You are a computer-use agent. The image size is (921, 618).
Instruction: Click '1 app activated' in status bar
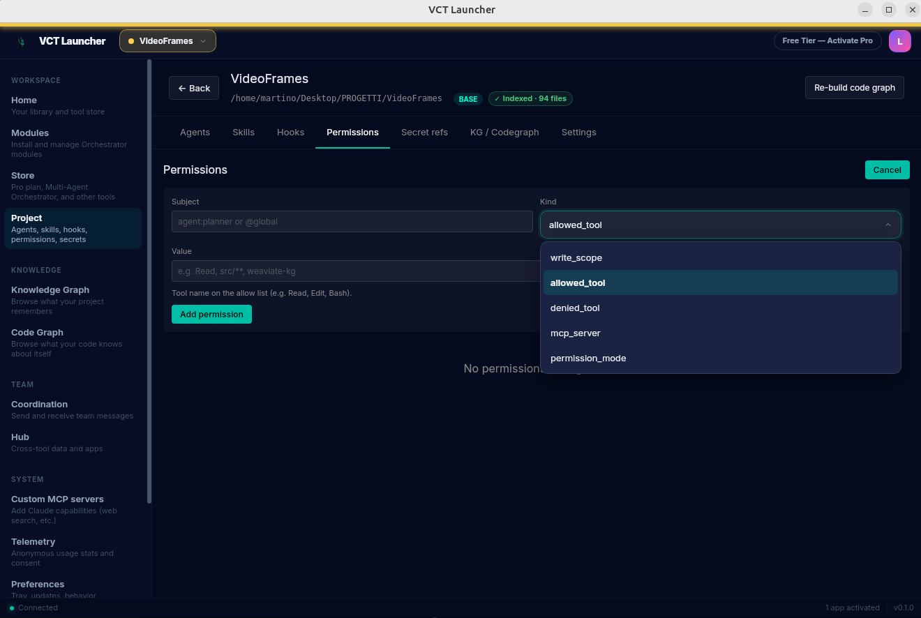pyautogui.click(x=852, y=608)
